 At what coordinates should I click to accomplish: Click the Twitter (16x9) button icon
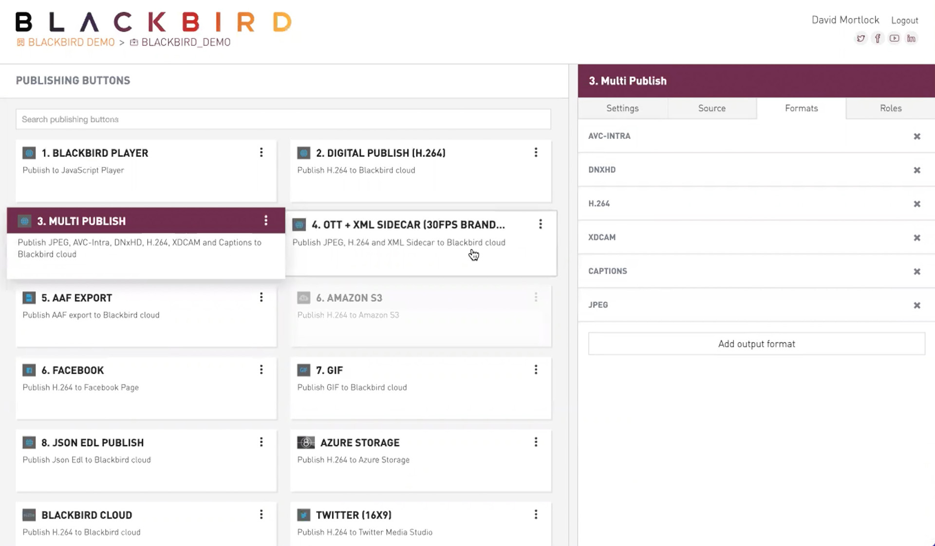point(303,515)
